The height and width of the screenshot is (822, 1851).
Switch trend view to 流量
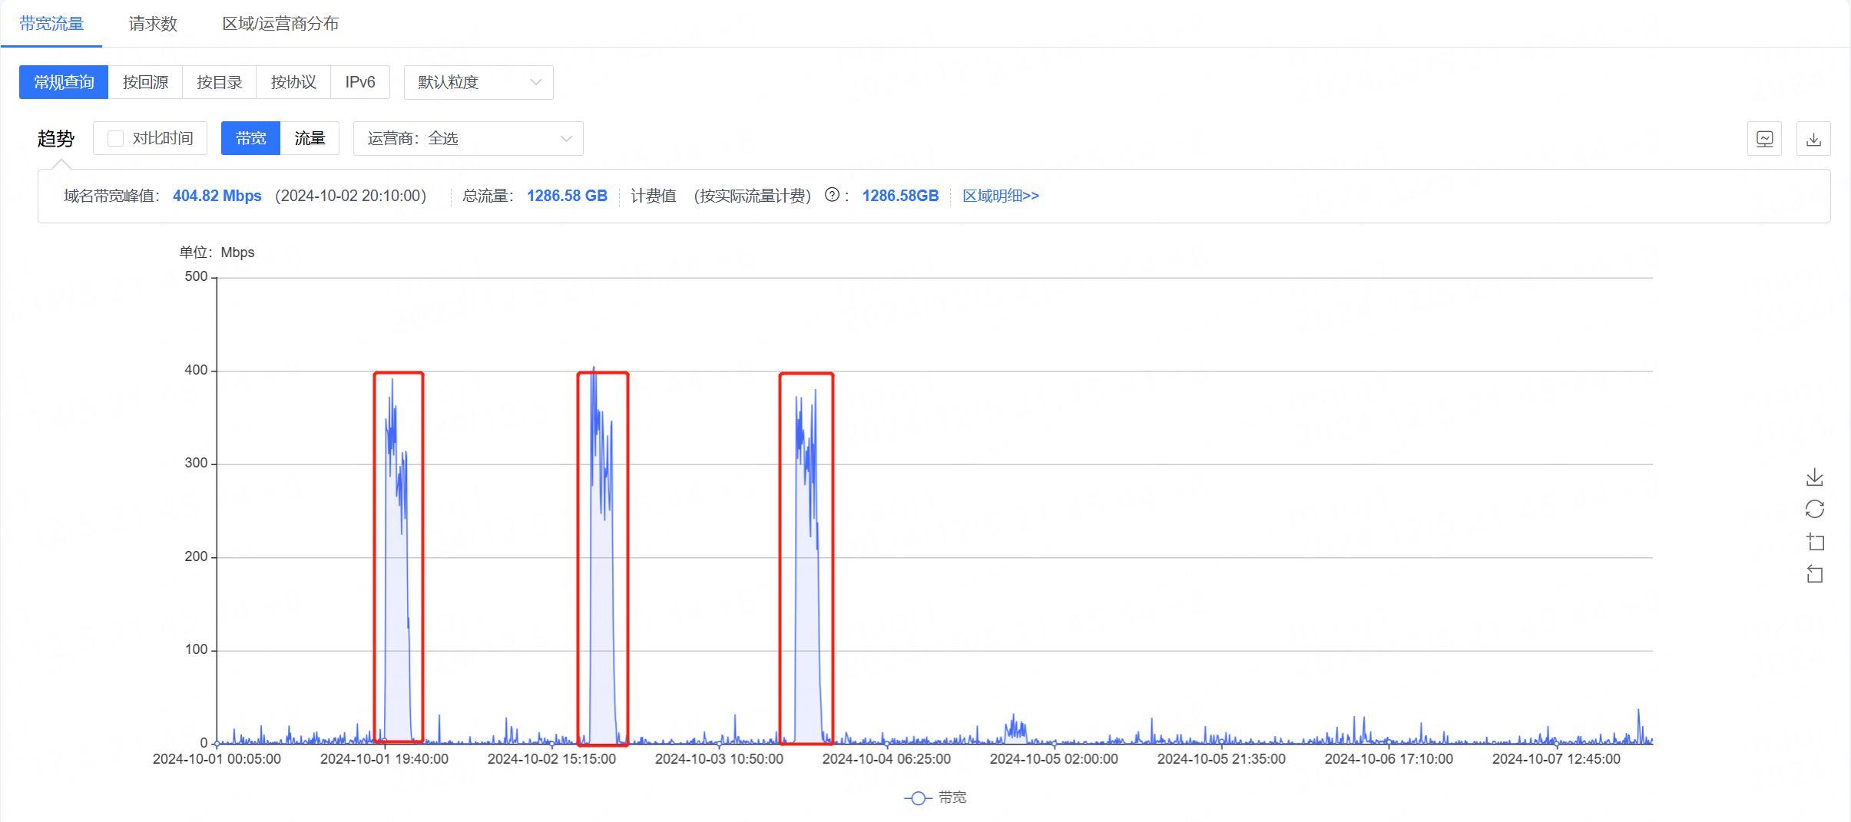tap(310, 138)
